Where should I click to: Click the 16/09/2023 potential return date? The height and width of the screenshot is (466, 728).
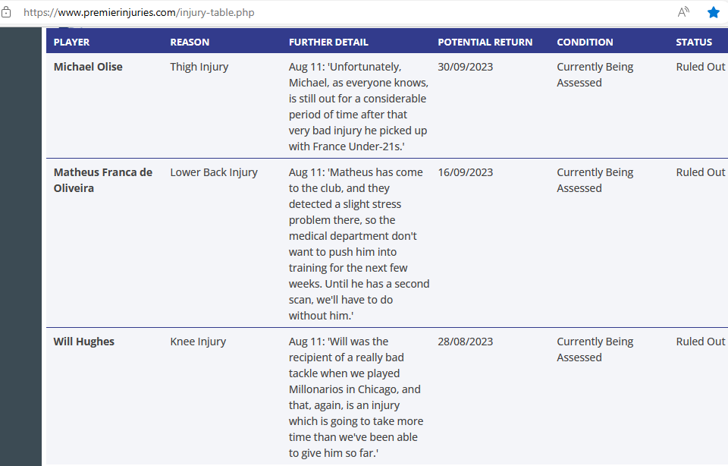(x=465, y=172)
